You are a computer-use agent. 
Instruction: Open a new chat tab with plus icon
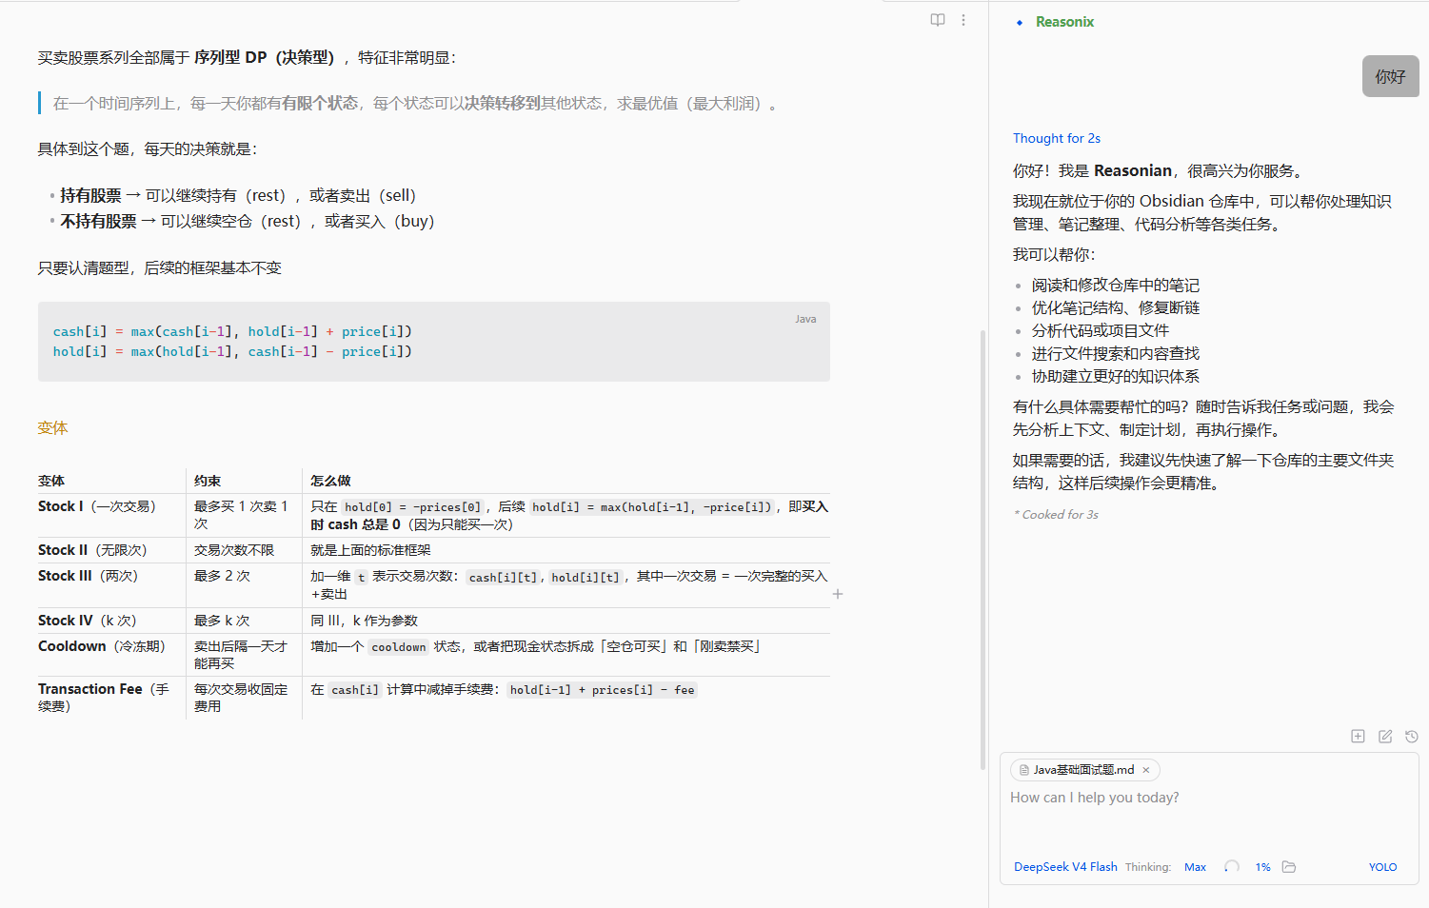1358,736
